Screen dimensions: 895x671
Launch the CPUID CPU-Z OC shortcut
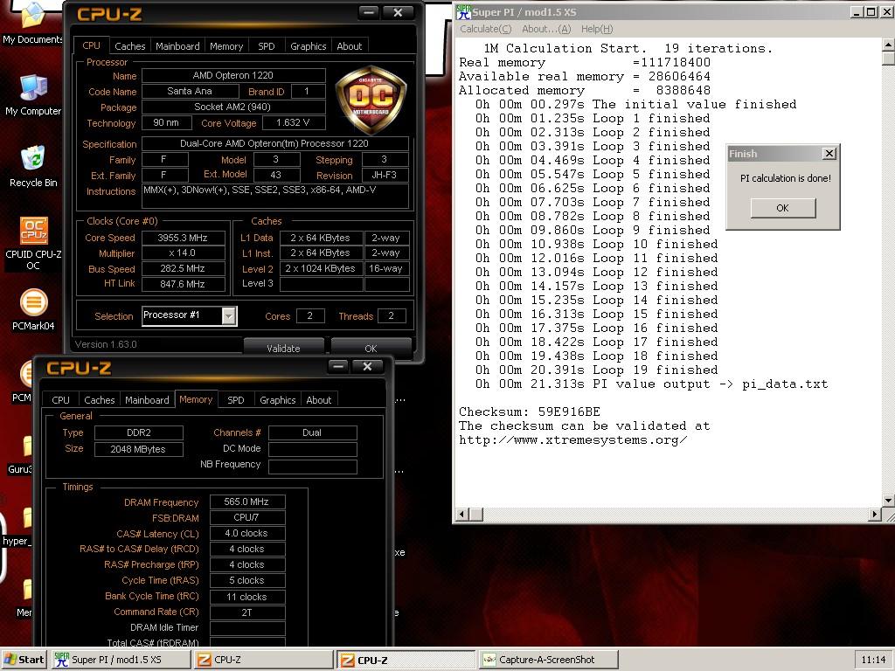[x=33, y=243]
